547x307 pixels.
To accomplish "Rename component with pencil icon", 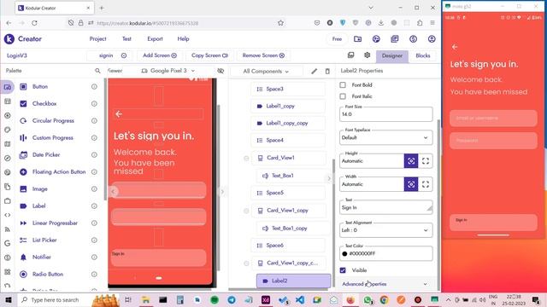I will tap(314, 71).
